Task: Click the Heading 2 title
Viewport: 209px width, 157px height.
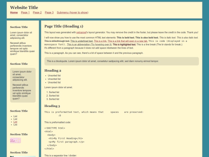Action: (x=53, y=71)
